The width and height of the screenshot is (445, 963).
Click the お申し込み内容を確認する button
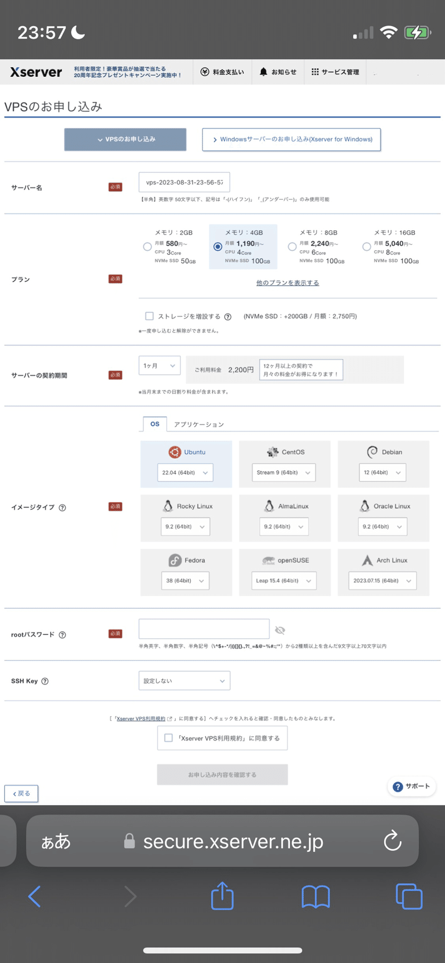point(222,775)
